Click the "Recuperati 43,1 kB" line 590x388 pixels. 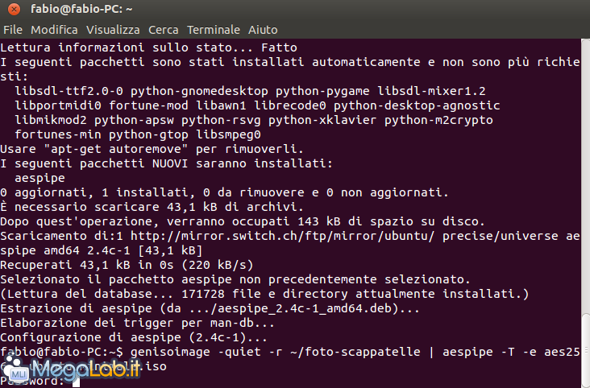tap(127, 265)
